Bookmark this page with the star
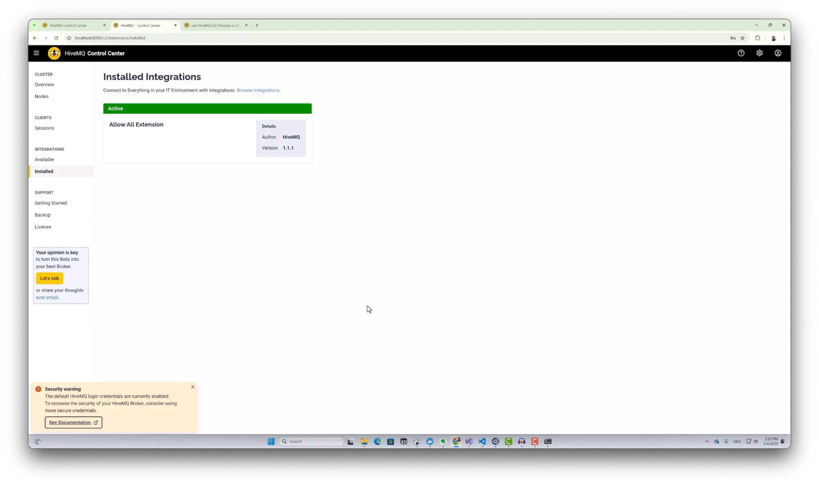Viewport: 819px width, 486px height. 742,38
